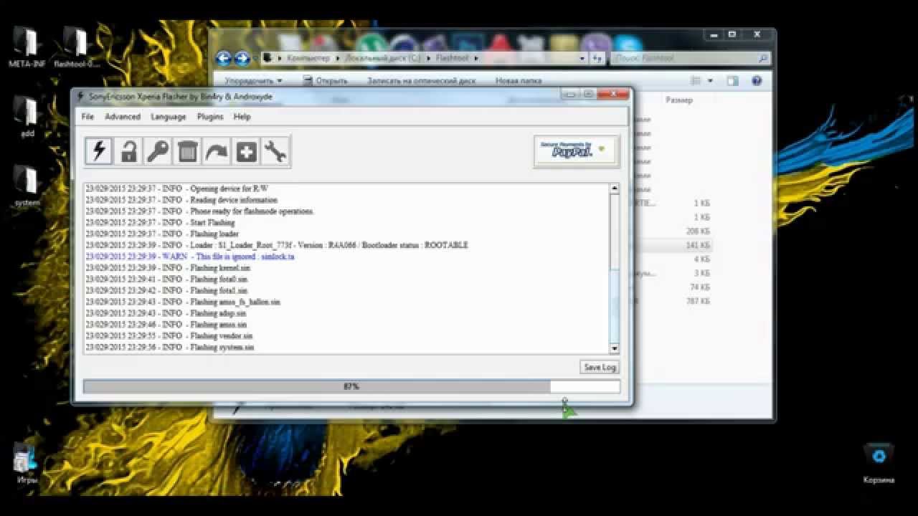Click the 'Flashing system.sin' log line
This screenshot has height=516, width=918.
[170, 348]
